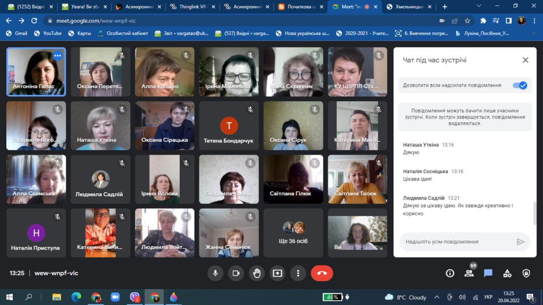The height and width of the screenshot is (305, 543).
Task: Mute the microphone in control bar
Action: coord(215,273)
